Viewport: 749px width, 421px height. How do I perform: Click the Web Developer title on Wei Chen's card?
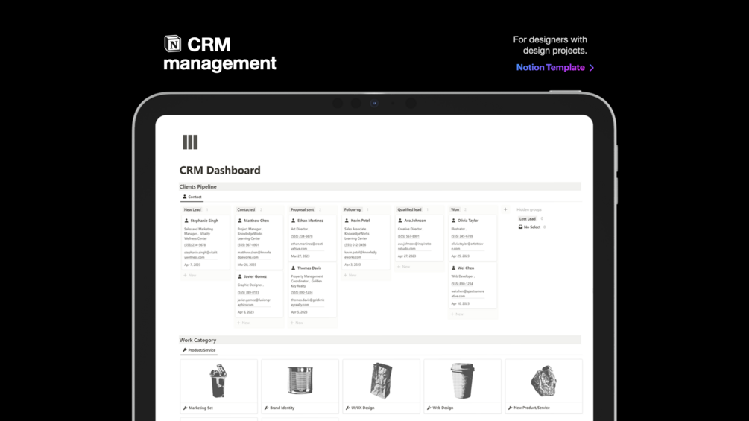point(464,276)
